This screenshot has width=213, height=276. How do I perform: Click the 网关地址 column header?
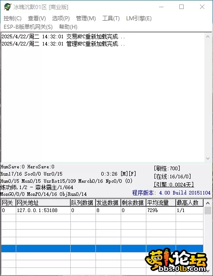[x=43, y=203]
